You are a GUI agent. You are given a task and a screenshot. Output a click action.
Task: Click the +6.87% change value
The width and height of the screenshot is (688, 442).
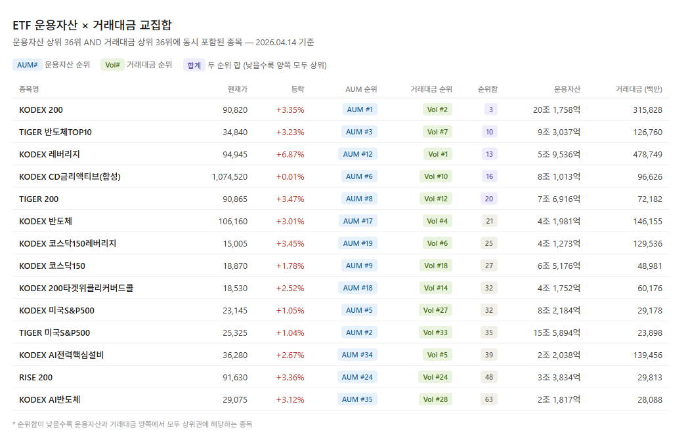(x=290, y=154)
